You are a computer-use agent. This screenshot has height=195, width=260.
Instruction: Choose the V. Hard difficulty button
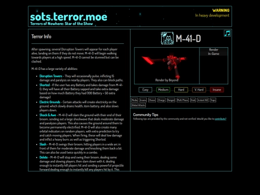pos(199,90)
